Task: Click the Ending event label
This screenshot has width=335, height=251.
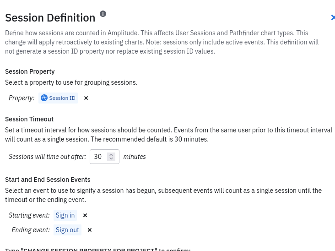Action: (31, 230)
